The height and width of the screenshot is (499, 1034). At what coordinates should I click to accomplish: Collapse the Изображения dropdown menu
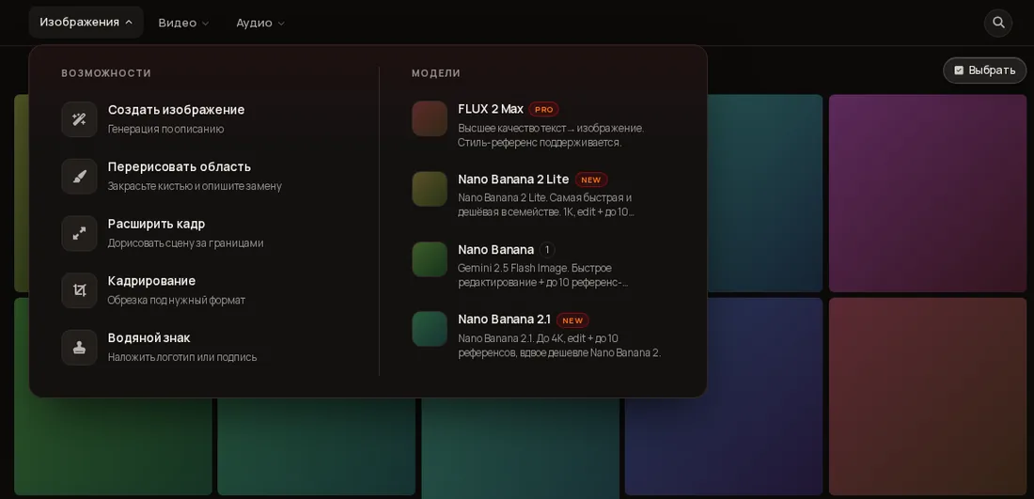[x=86, y=23]
